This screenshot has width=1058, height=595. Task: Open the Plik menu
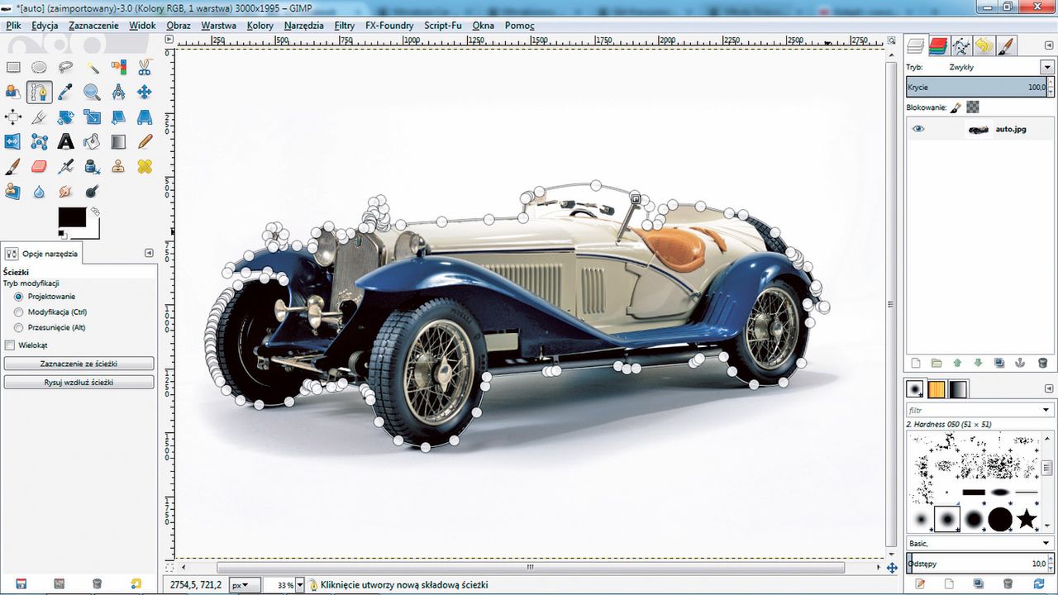click(x=12, y=26)
